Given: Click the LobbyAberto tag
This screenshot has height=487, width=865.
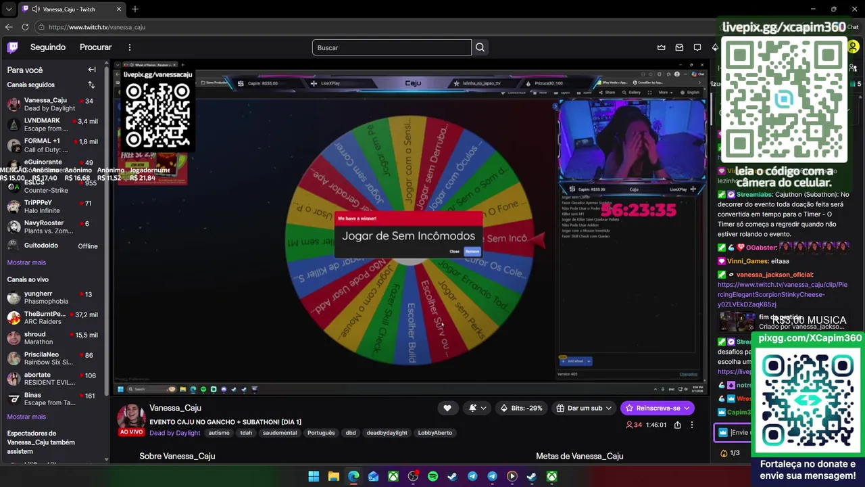Looking at the screenshot, I should (435, 433).
